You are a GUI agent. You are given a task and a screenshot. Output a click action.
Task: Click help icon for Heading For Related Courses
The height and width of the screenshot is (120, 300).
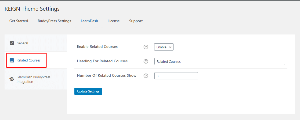click(146, 61)
